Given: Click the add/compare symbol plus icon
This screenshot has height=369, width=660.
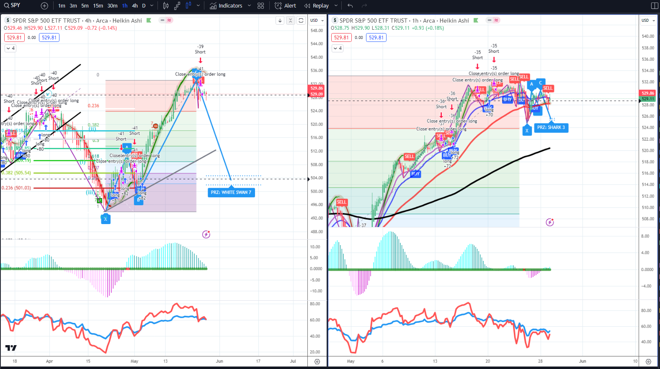Looking at the screenshot, I should [44, 6].
